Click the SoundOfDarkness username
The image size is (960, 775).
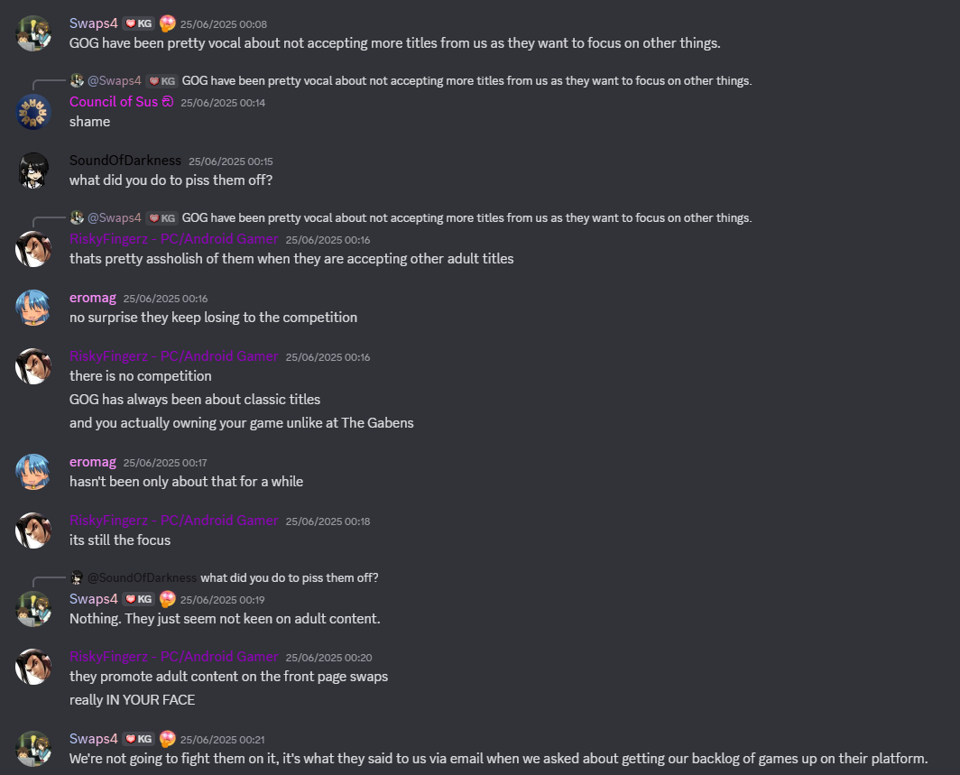tap(125, 161)
